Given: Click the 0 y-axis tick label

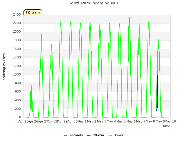Looking at the screenshot, I should [x=20, y=117].
